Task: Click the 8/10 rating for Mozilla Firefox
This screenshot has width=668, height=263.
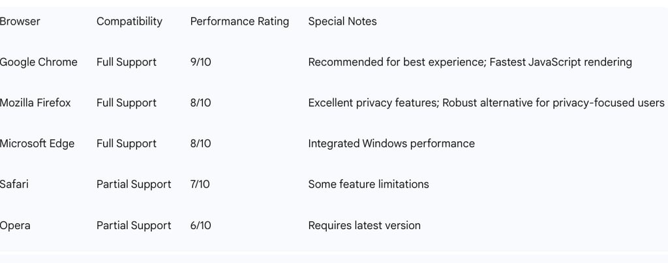Action: (x=200, y=103)
